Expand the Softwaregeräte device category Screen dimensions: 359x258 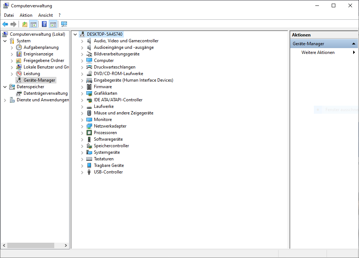pos(82,140)
